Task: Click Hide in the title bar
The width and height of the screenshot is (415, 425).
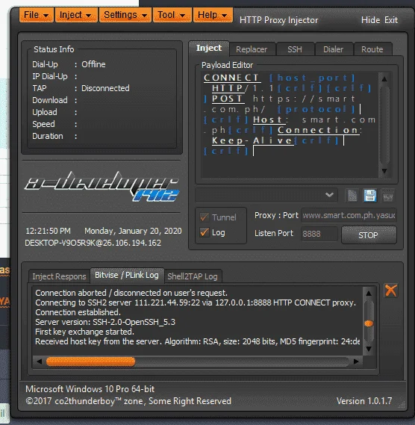Action: (370, 20)
